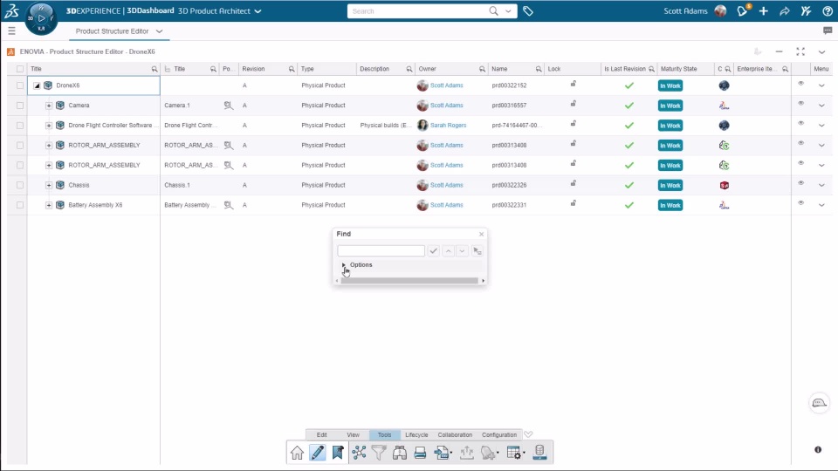Expand the Camera tree node

49,106
